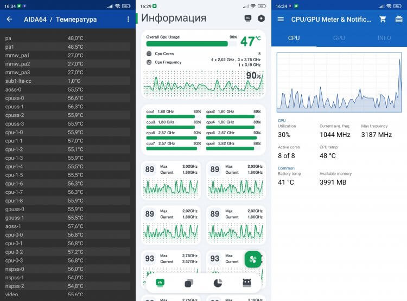Tap the gift box icon in CPU/GPU Meter
Screen dimensions: 407x301
399,19
